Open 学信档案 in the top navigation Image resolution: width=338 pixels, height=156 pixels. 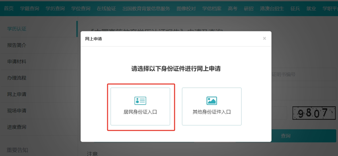click(x=212, y=8)
